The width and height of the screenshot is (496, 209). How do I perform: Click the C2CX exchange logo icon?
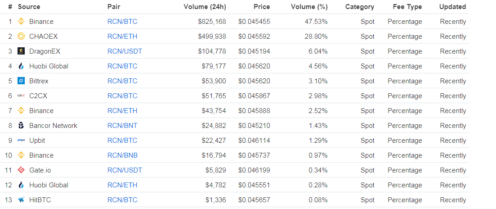[x=21, y=96]
